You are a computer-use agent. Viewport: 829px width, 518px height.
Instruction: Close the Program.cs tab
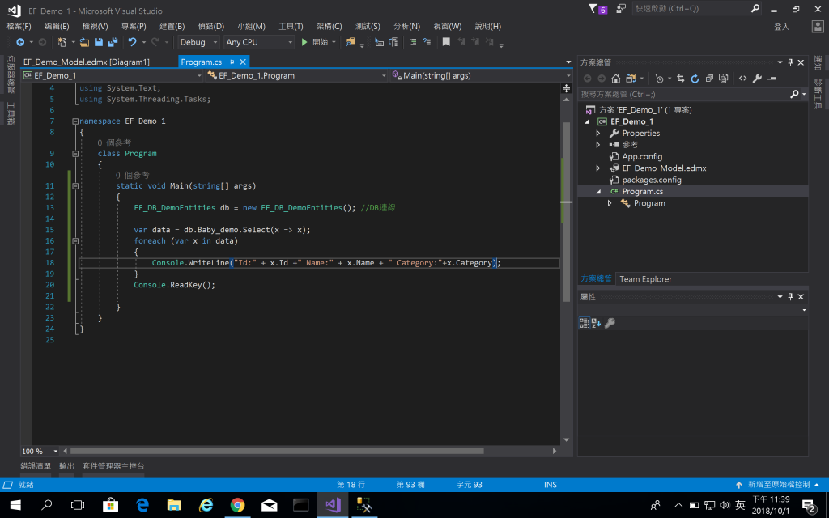tap(243, 62)
